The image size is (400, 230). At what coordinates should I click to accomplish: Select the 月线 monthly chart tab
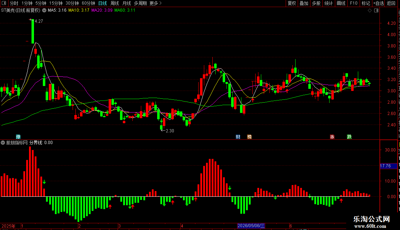tap(126, 3)
